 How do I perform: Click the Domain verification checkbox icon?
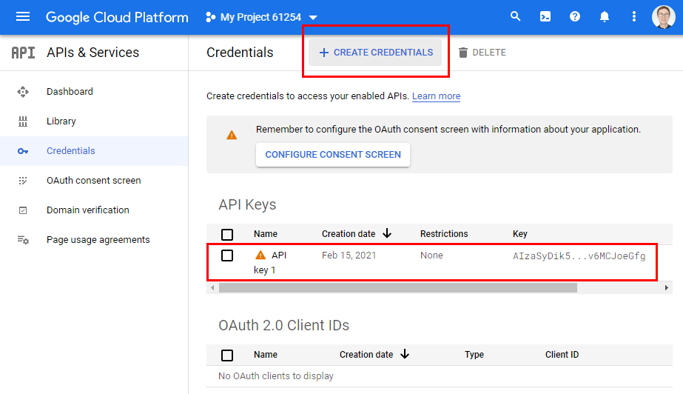click(x=23, y=210)
